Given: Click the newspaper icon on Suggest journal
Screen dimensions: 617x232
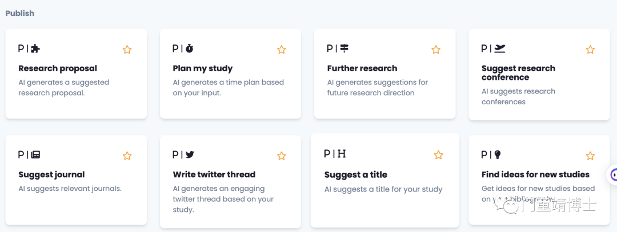Looking at the screenshot, I should click(36, 154).
